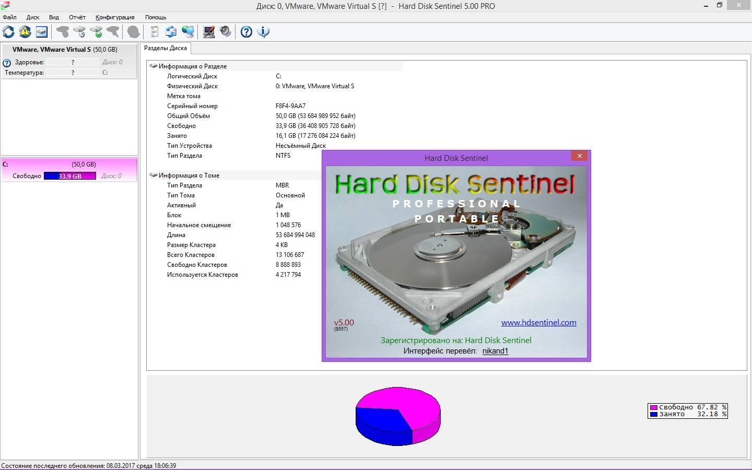Click the serial number F8F4-9AA7

pos(291,106)
